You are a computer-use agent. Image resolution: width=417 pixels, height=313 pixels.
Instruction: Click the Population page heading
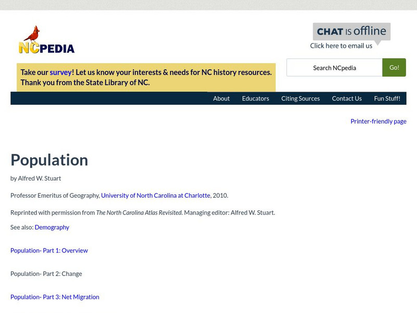click(x=49, y=160)
